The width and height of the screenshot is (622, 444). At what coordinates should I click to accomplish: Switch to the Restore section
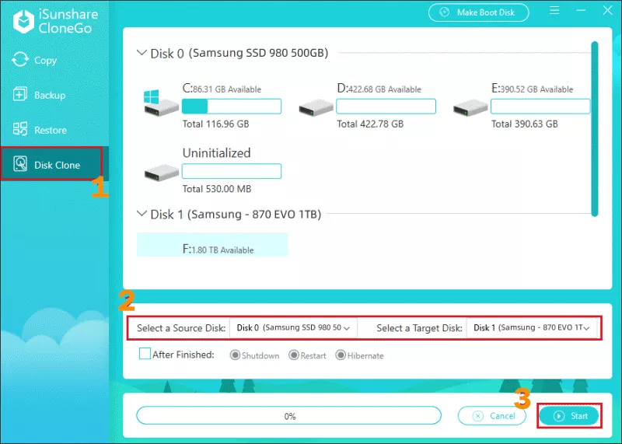tap(54, 130)
